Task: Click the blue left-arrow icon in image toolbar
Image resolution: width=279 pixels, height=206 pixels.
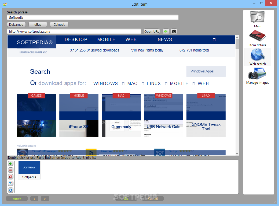Action: (11, 190)
